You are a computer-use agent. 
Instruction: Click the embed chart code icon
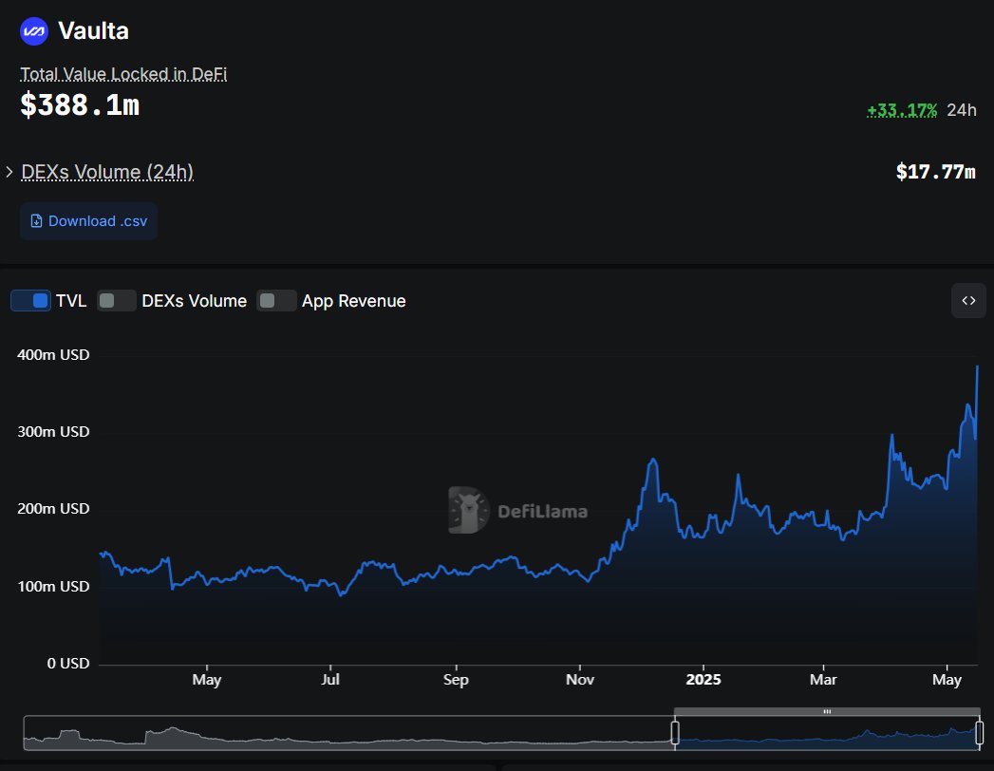(x=968, y=301)
